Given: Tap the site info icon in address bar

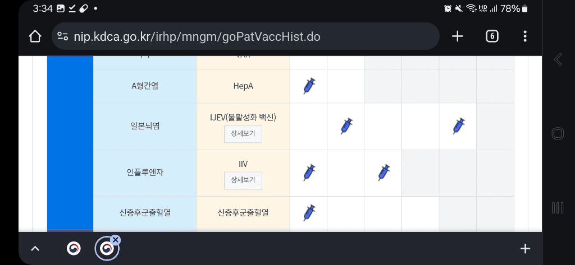Looking at the screenshot, I should coord(63,36).
